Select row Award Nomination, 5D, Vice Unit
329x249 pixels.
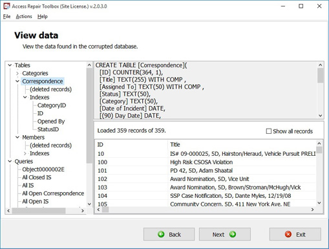pyautogui.click(x=206, y=179)
